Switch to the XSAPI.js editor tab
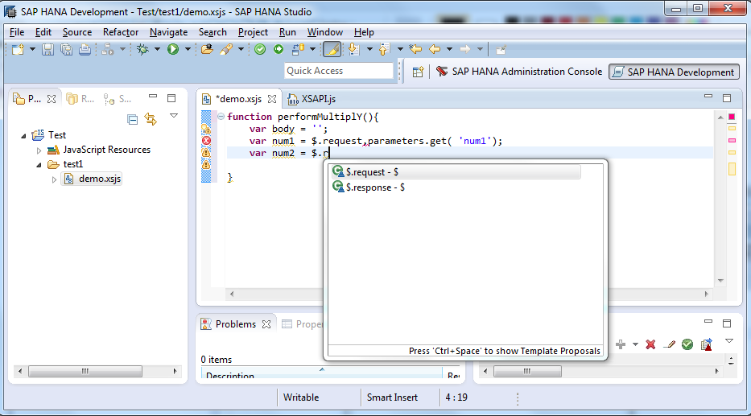751x416 pixels. tap(318, 99)
